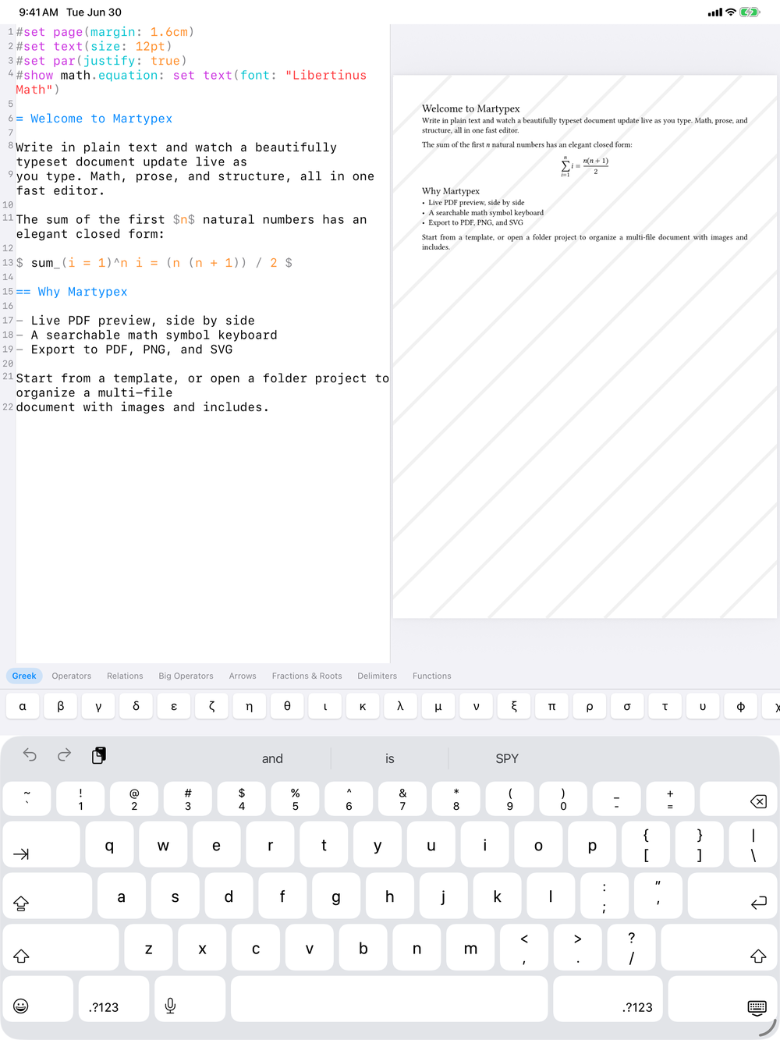Insert the delta δ symbol

tap(136, 706)
